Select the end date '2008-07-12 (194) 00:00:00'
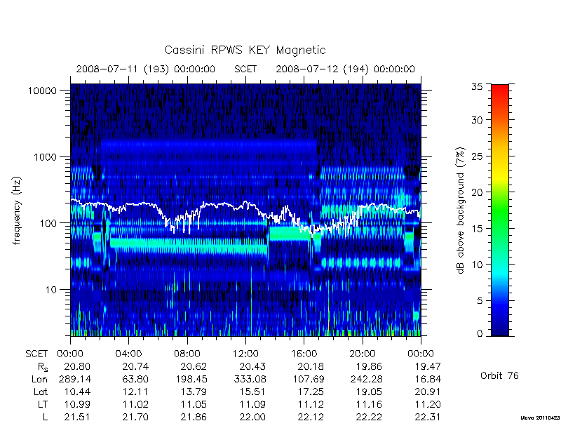The height and width of the screenshot is (421, 561). point(345,69)
